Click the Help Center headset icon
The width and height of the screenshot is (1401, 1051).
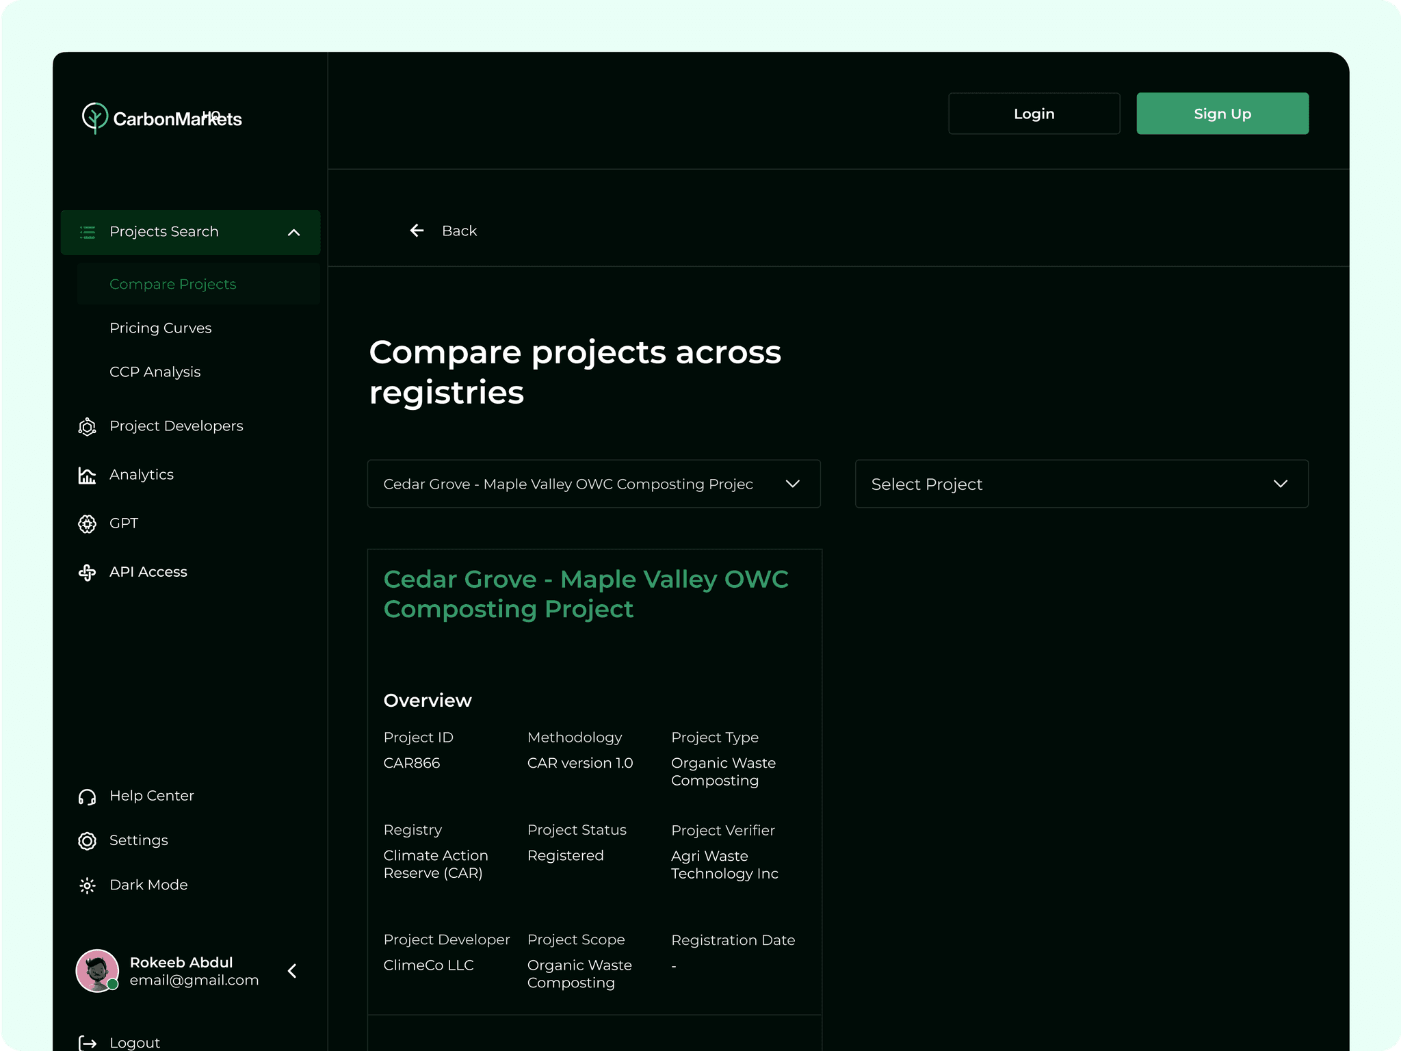pyautogui.click(x=87, y=796)
